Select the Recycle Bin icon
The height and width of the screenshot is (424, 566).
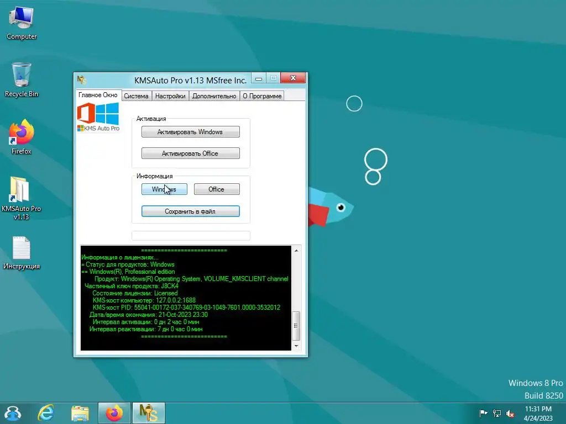click(22, 80)
